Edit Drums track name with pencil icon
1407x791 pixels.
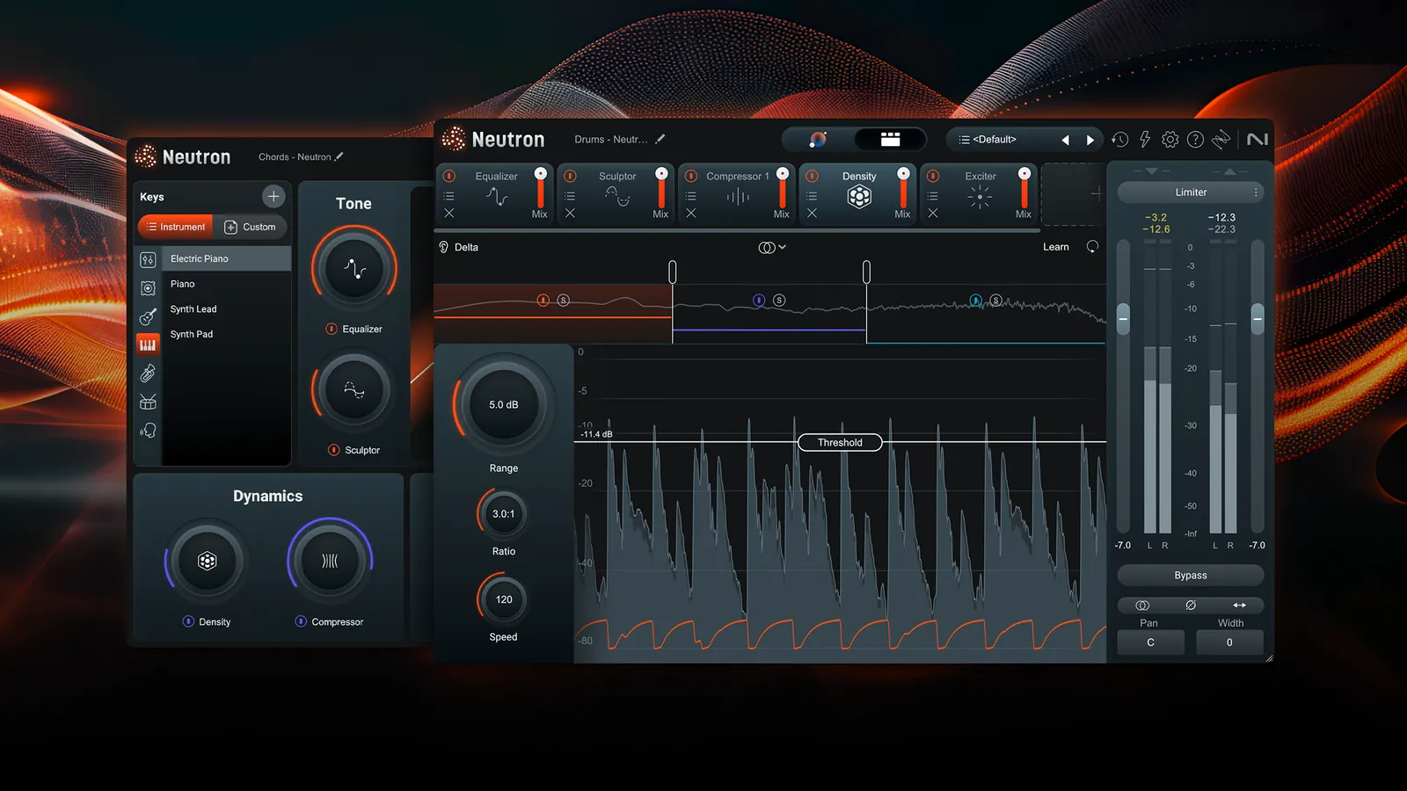660,139
